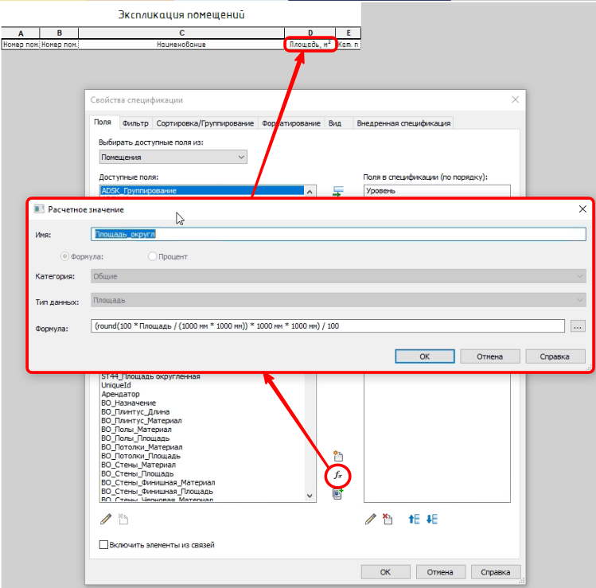Click the add field green arrow icon

click(337, 192)
